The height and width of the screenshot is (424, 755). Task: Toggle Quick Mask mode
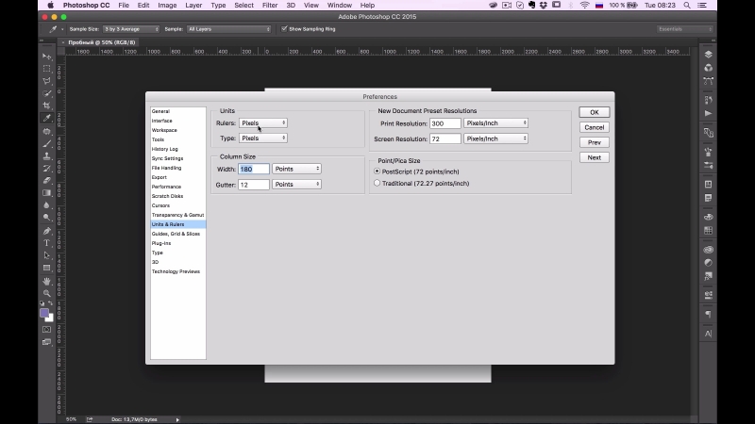(46, 329)
